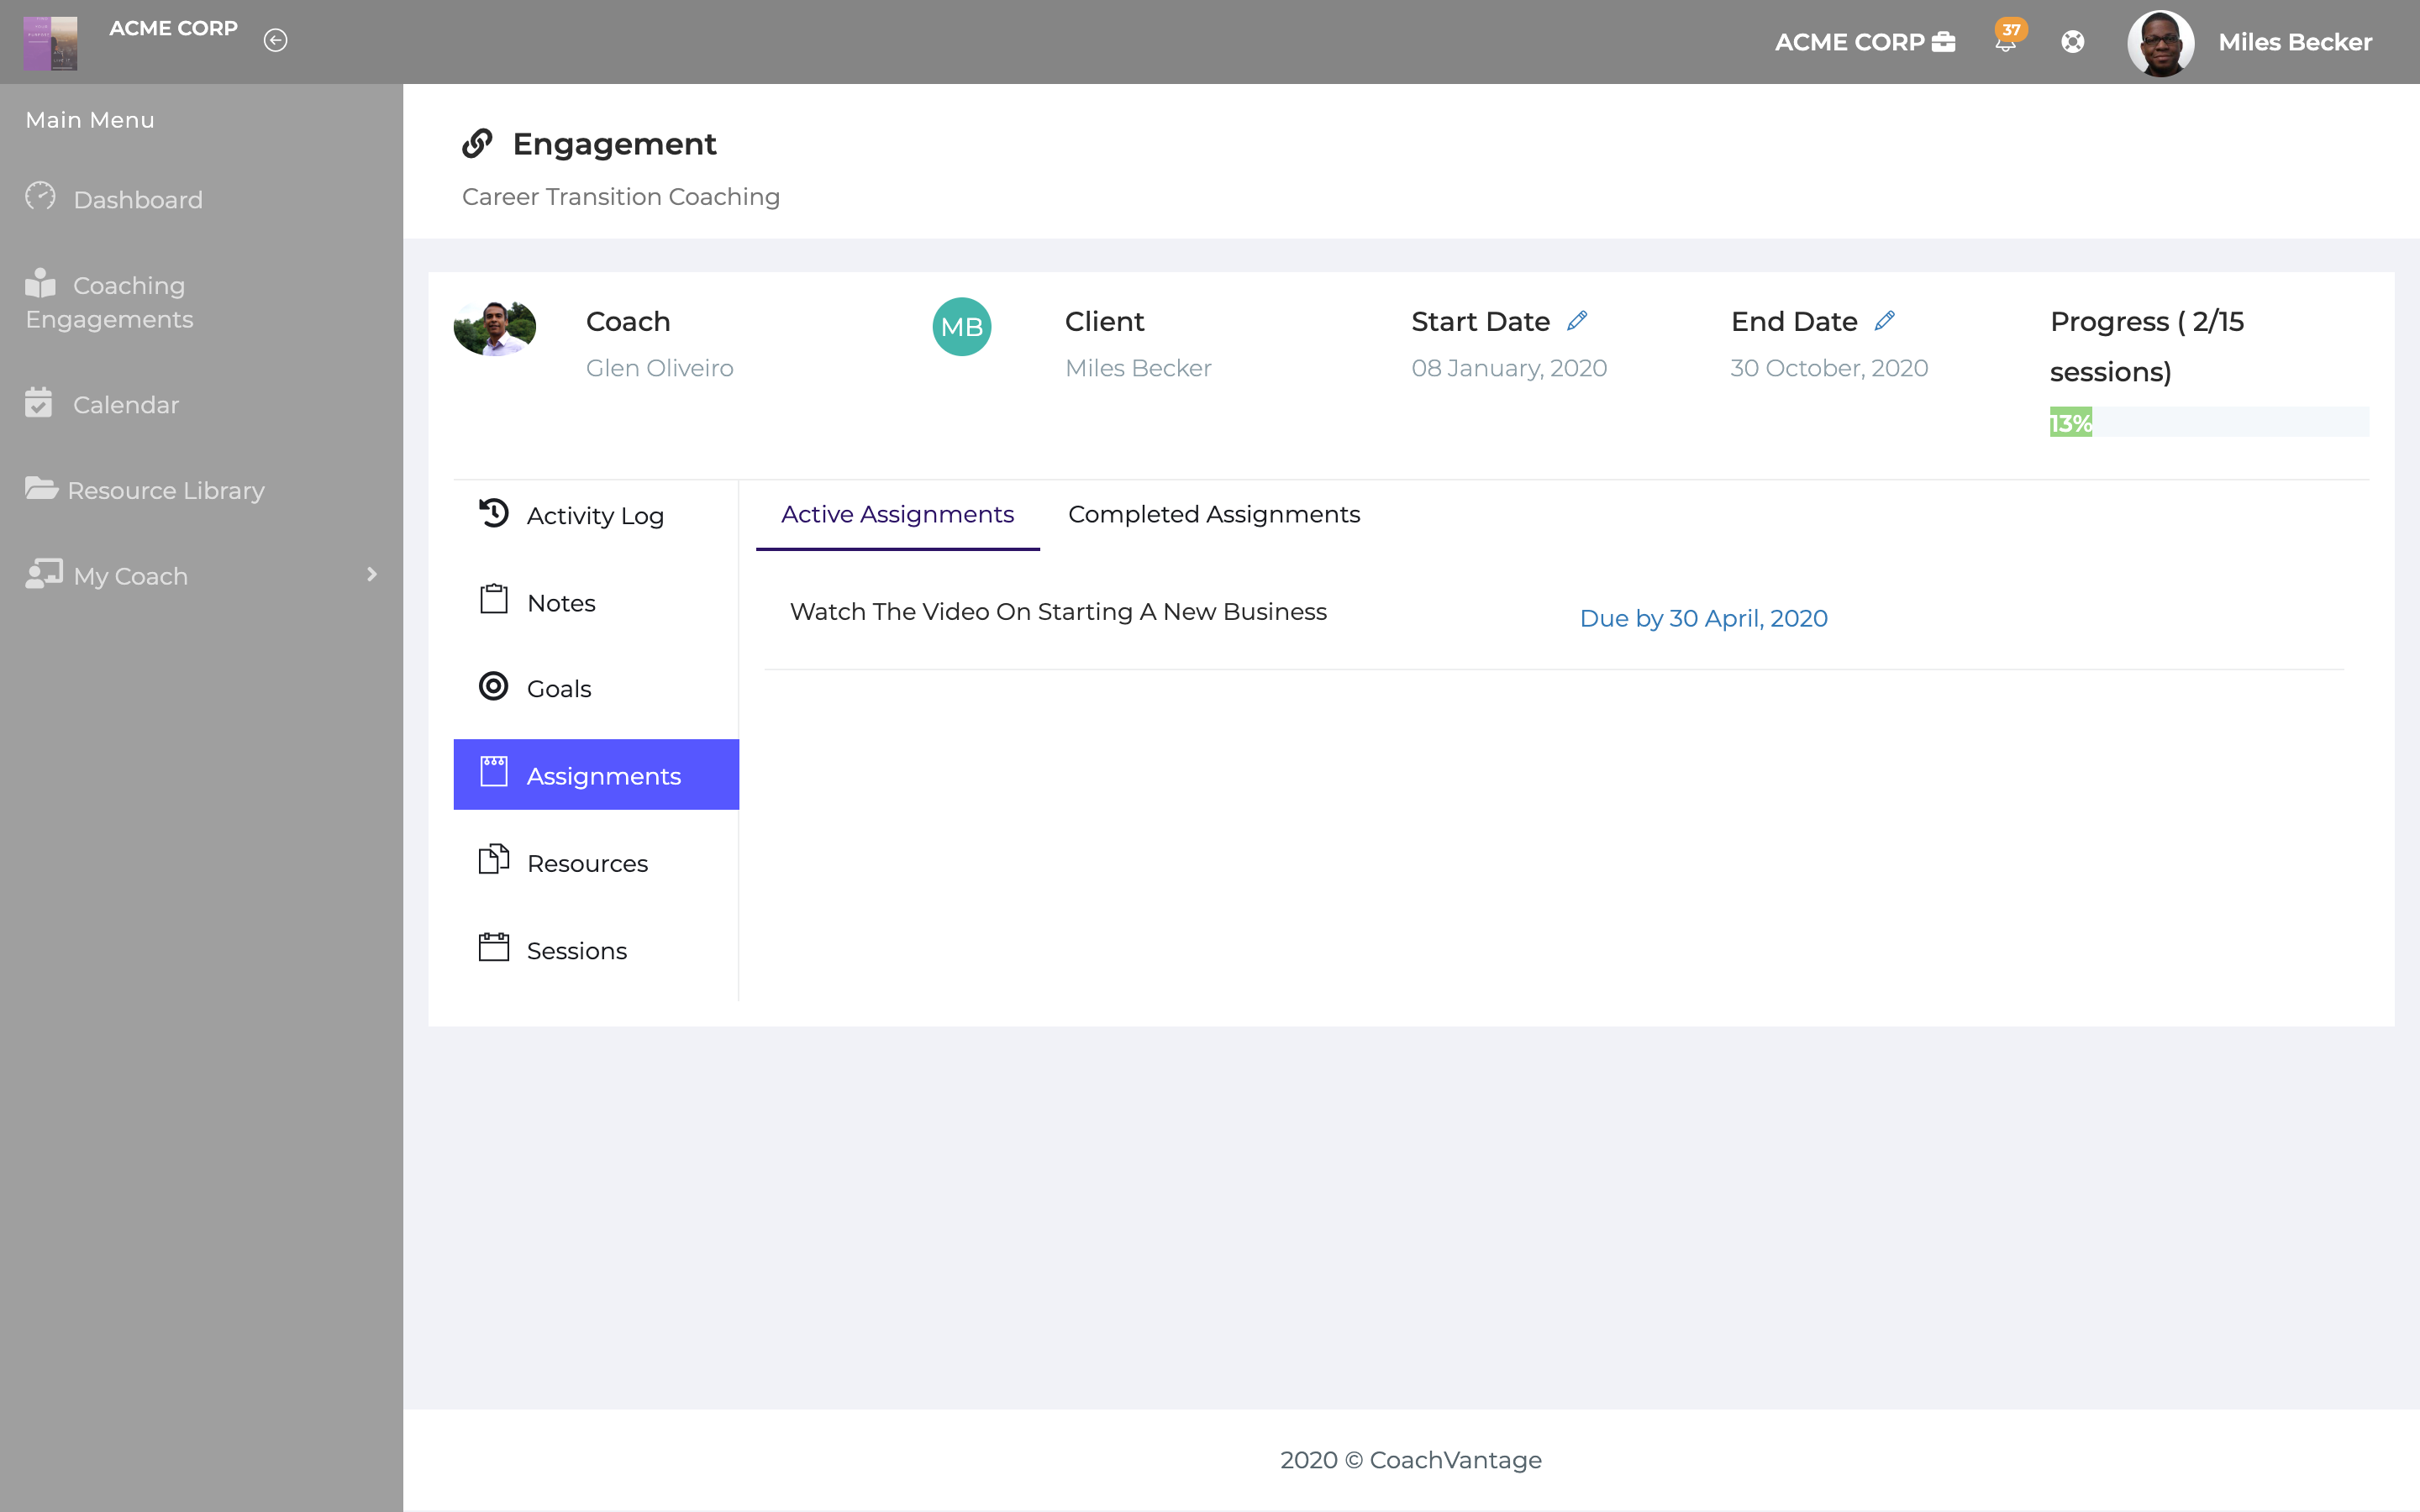The height and width of the screenshot is (1512, 2420).
Task: Expand the My Coach chevron
Action: 372,575
